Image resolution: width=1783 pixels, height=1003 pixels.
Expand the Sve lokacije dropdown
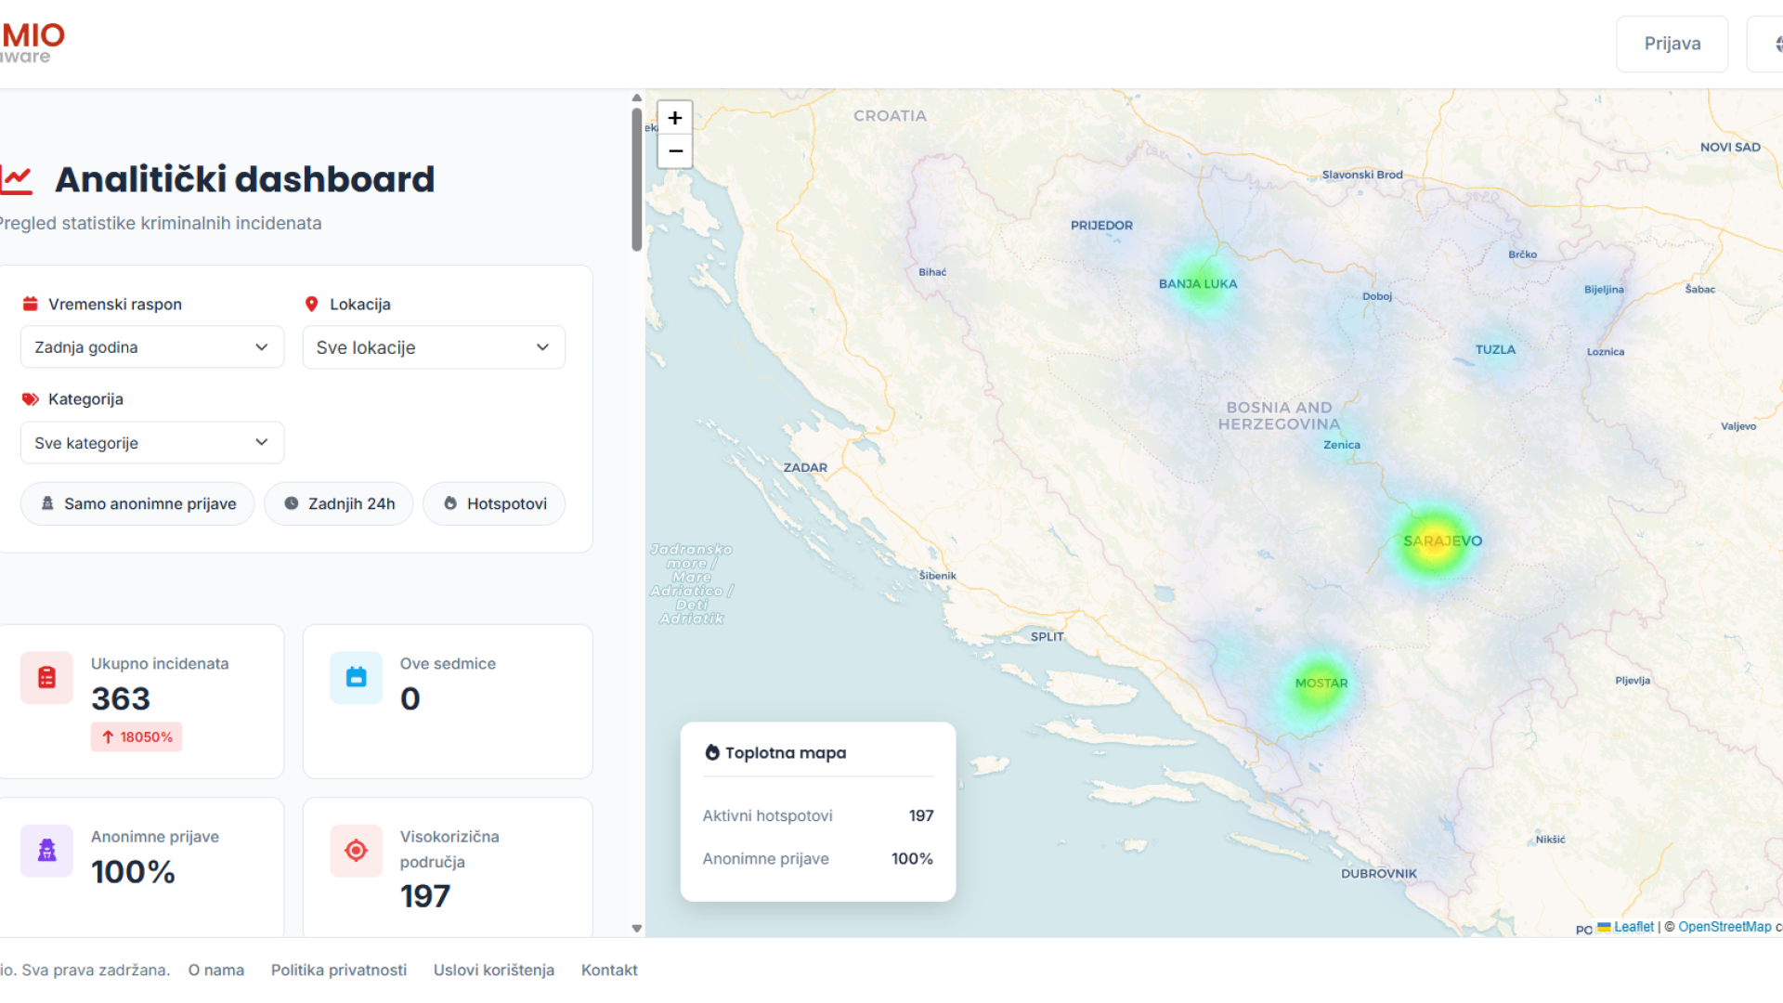click(434, 347)
